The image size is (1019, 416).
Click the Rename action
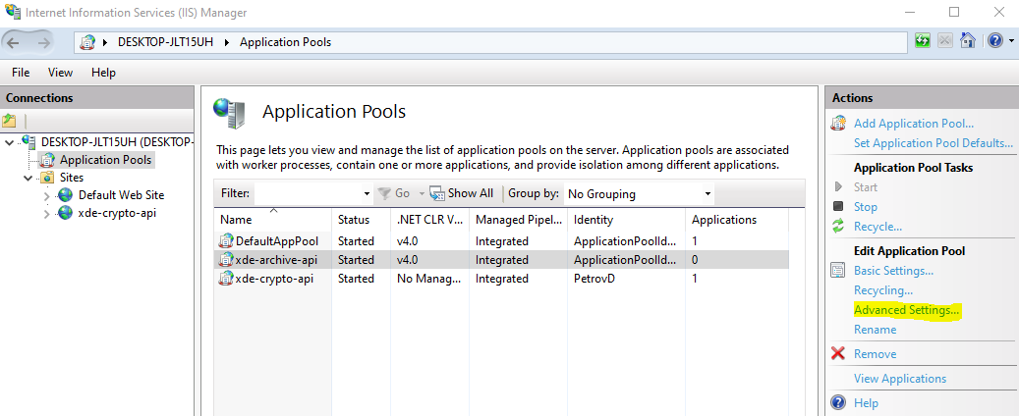[875, 330]
